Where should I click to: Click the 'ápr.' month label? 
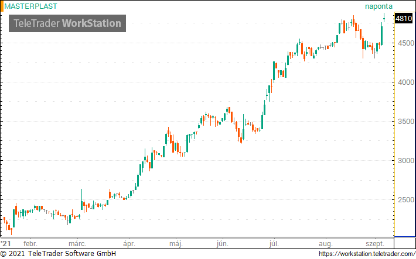pos(129,243)
